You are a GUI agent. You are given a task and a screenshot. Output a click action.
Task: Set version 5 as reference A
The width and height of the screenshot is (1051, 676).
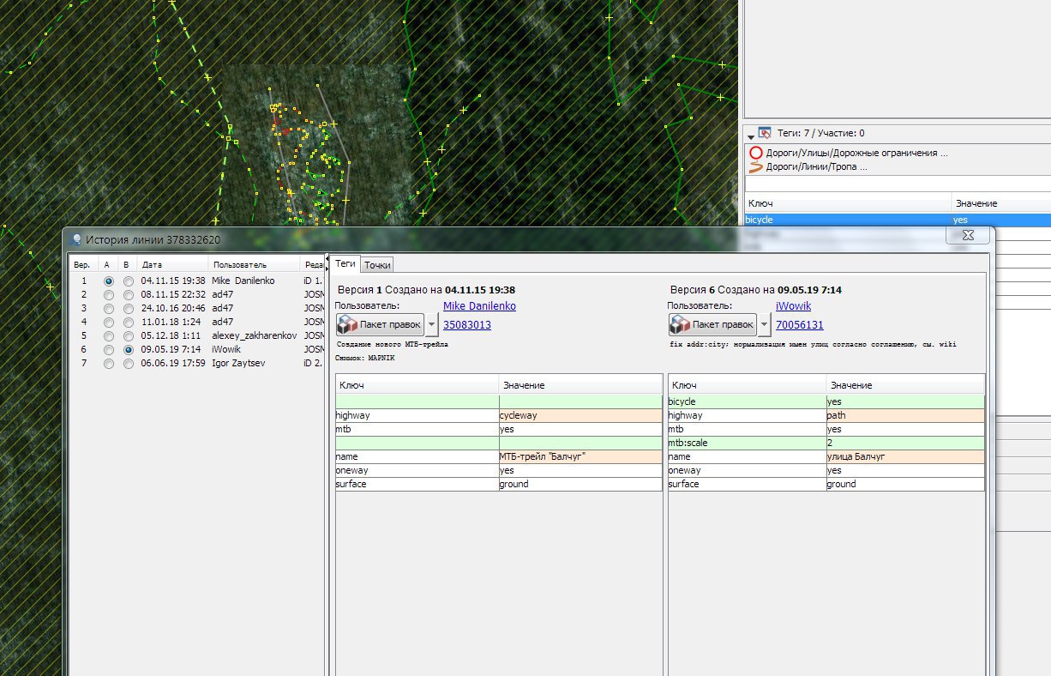click(x=108, y=336)
